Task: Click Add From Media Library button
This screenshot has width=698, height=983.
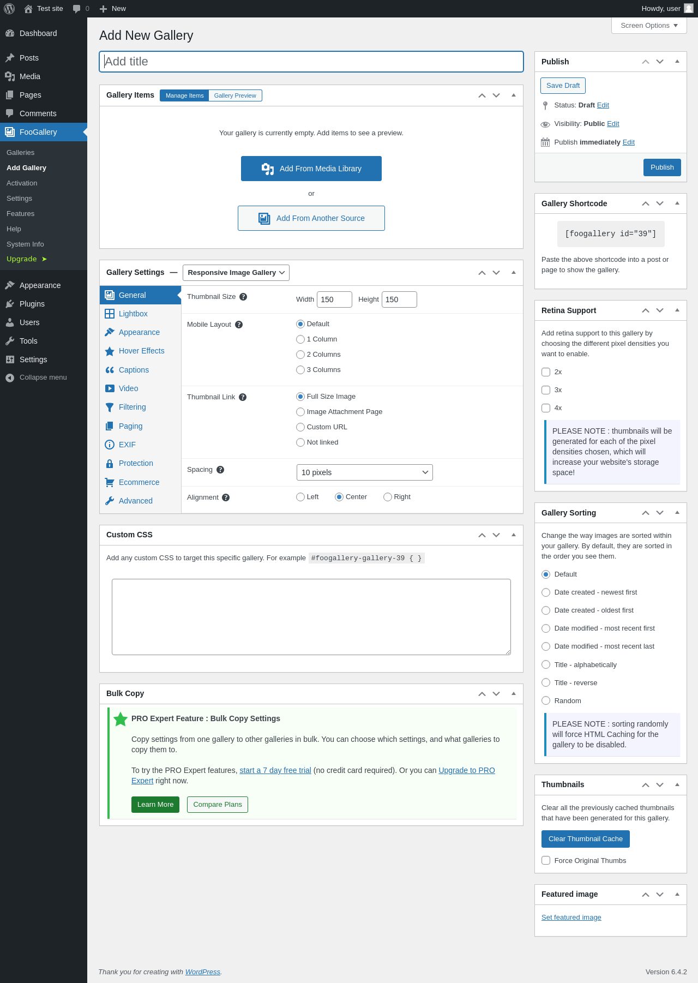Action: pyautogui.click(x=311, y=169)
